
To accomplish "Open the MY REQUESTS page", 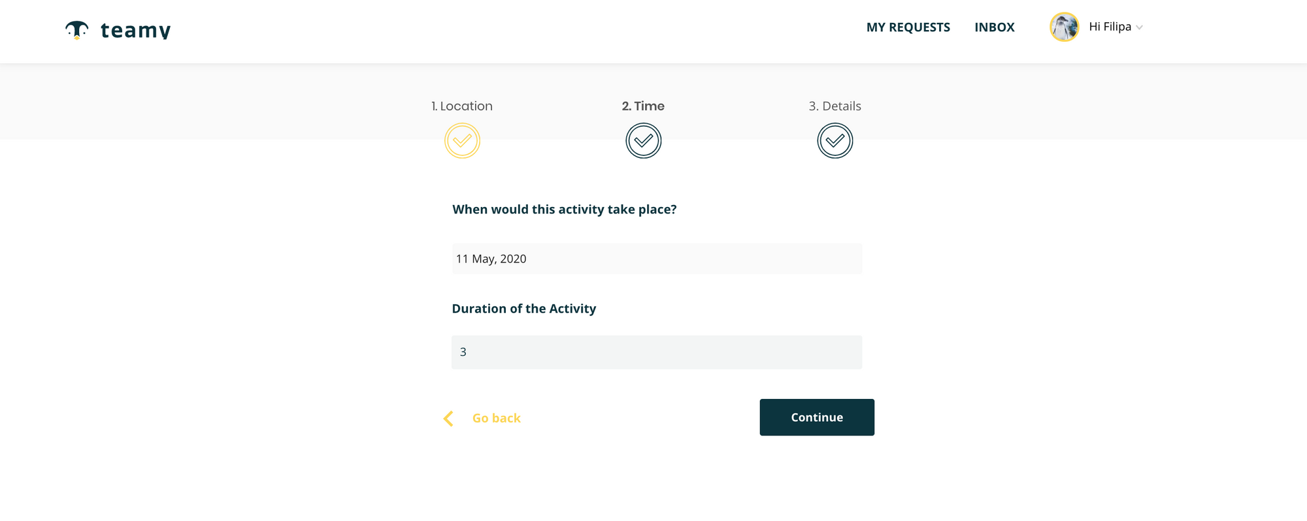I will pyautogui.click(x=908, y=27).
